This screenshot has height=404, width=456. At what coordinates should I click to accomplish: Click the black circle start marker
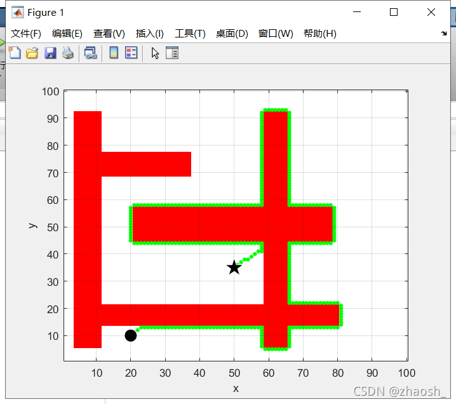[131, 335]
